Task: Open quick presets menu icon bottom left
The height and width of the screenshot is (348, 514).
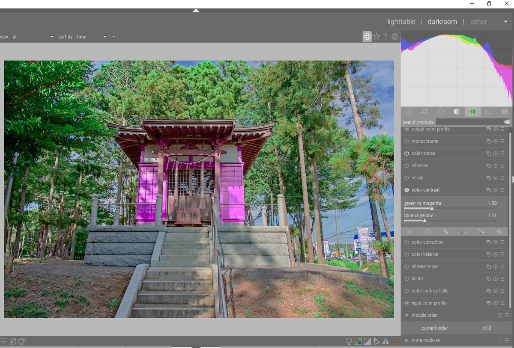Action: click(x=3, y=341)
